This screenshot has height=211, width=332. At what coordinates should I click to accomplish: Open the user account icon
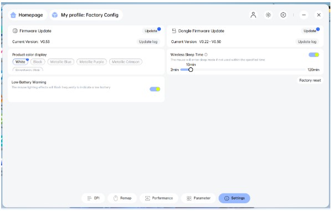point(253,15)
